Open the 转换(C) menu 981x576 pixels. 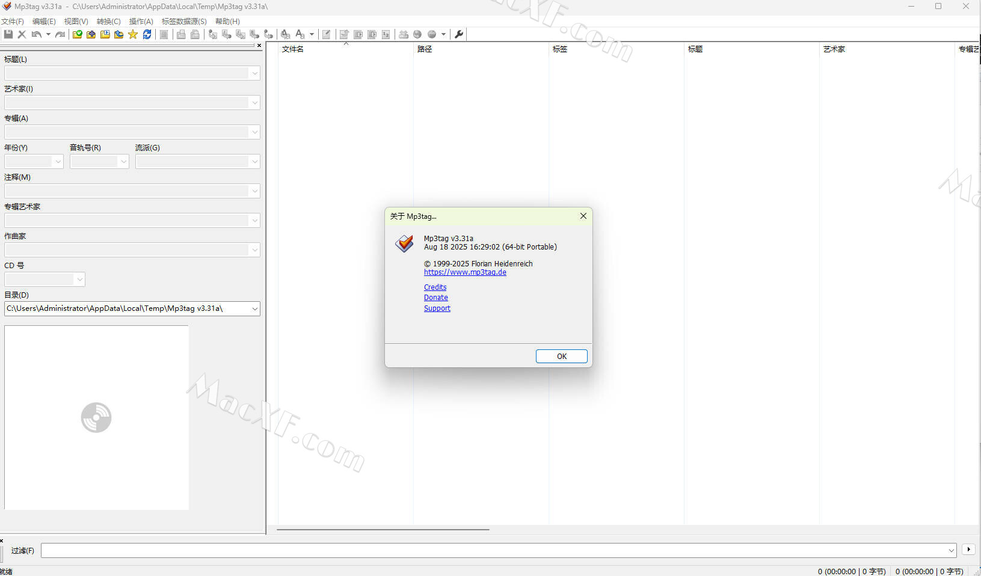(x=108, y=21)
